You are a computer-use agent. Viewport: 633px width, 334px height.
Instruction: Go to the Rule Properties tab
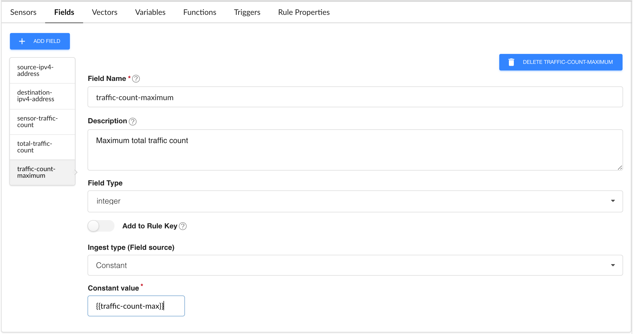[x=304, y=12]
